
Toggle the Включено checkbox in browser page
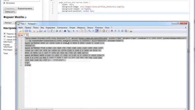click(4, 3)
